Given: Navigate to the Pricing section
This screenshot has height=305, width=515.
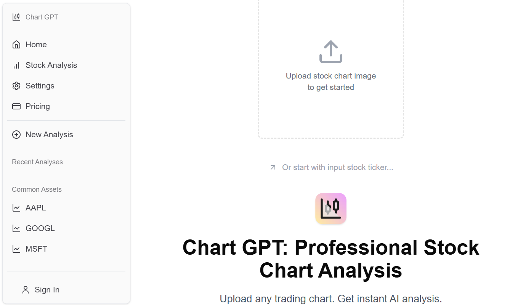Looking at the screenshot, I should pyautogui.click(x=37, y=106).
